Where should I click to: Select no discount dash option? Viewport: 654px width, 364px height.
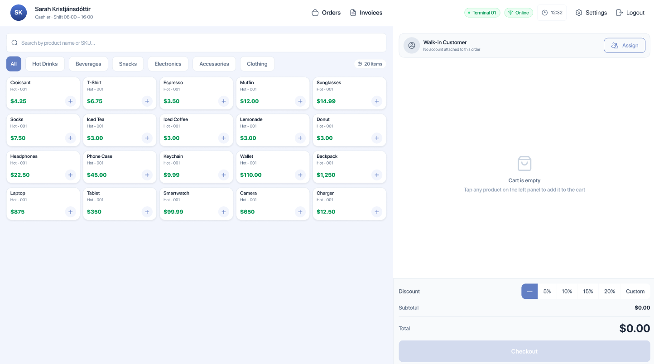[529, 291]
